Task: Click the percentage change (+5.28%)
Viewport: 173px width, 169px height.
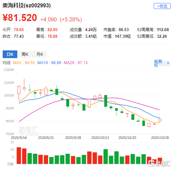Action: 71,19
